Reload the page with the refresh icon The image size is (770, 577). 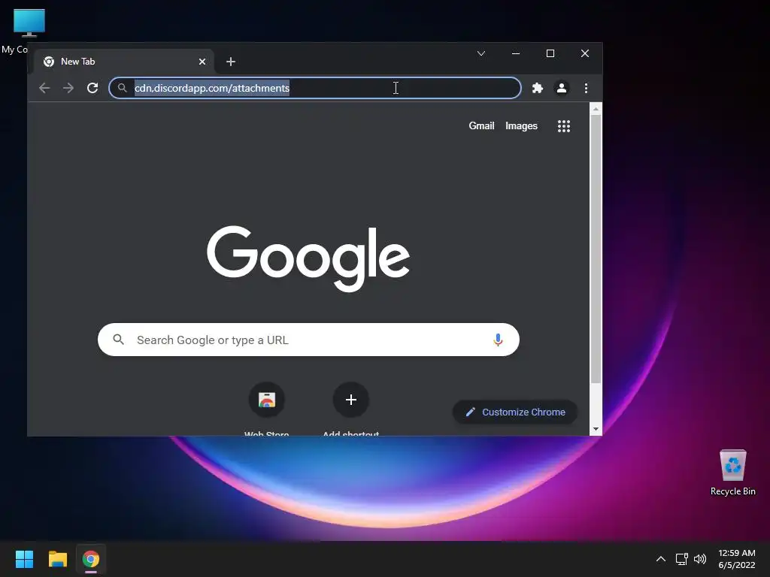[92, 88]
